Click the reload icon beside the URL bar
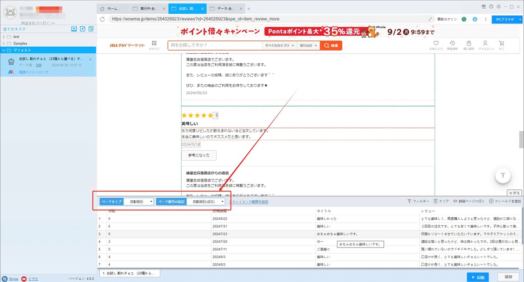The image size is (524, 282). pos(102,19)
